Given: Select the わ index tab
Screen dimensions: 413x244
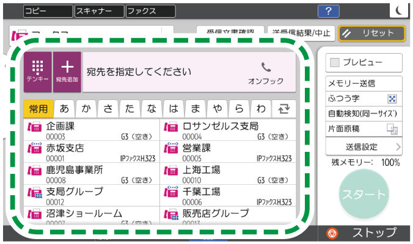Looking at the screenshot, I should pos(261,109).
